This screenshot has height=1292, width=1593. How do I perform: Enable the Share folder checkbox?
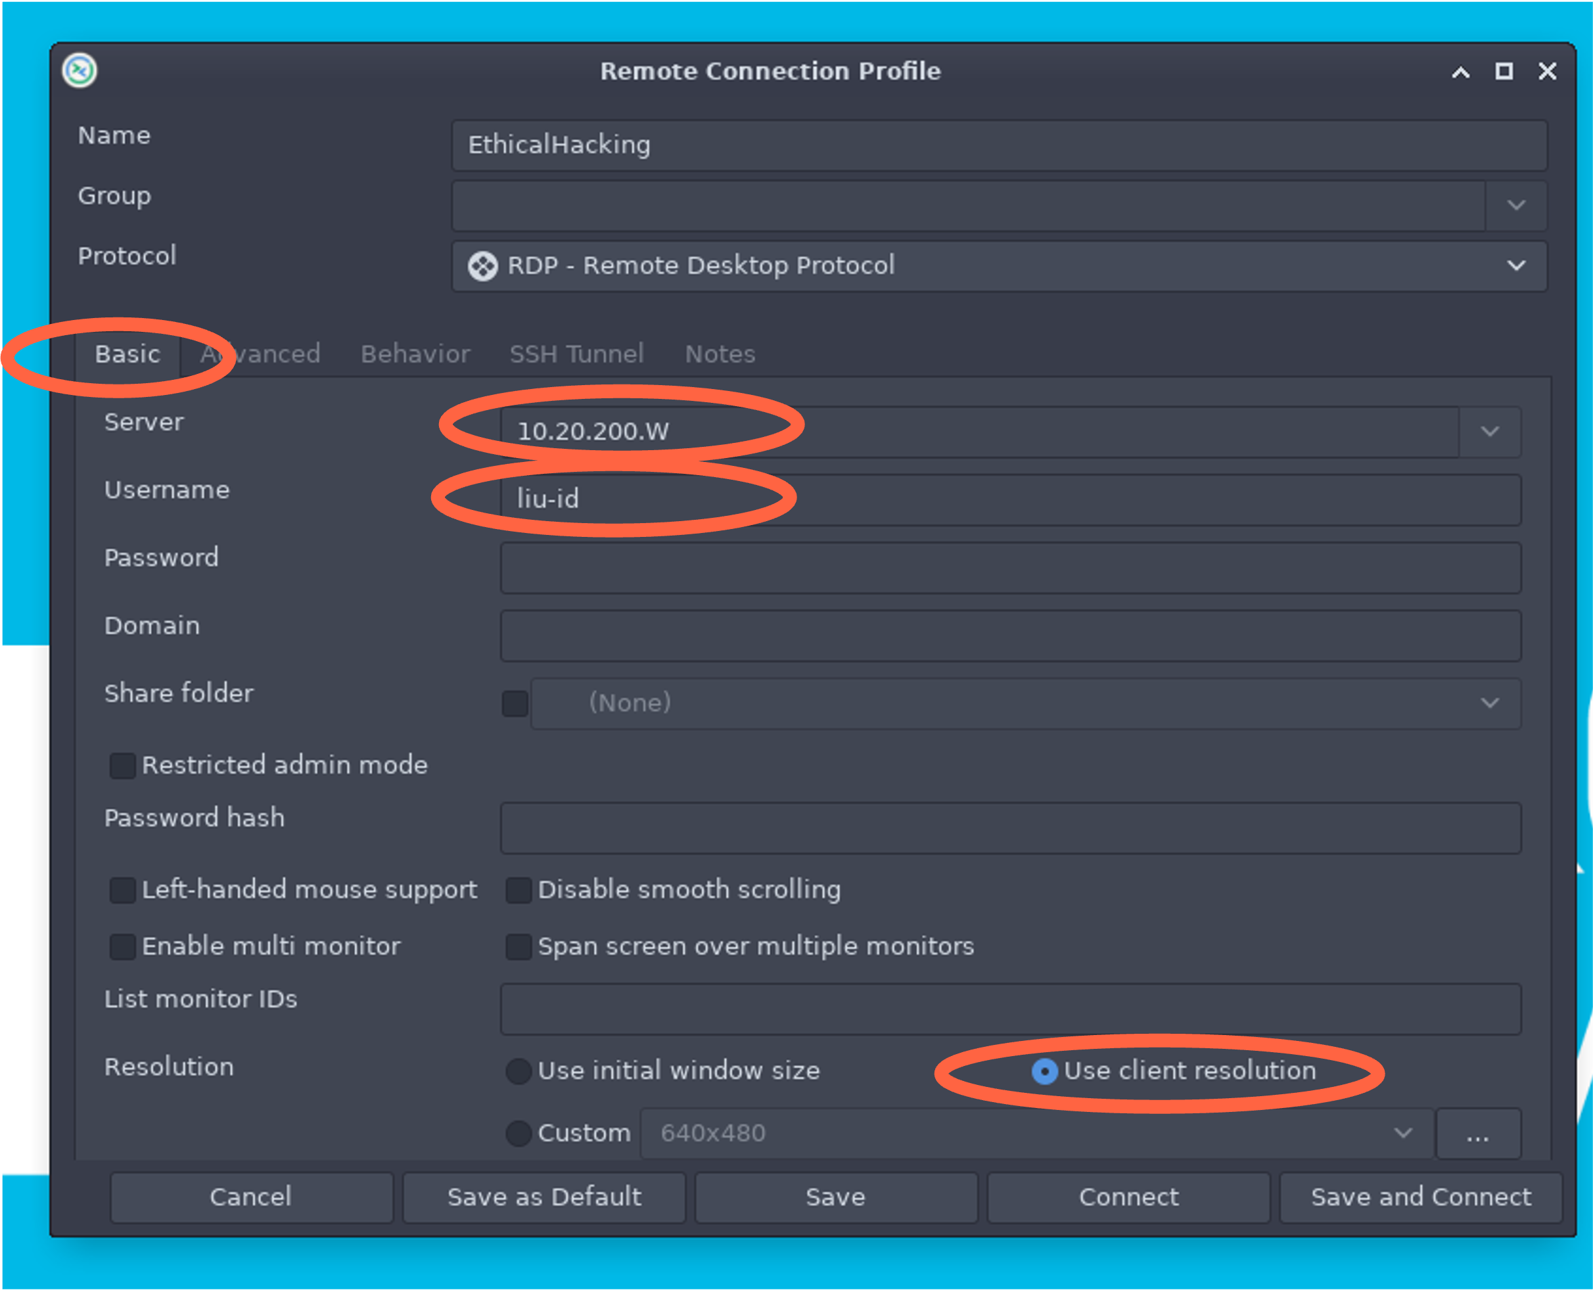pyautogui.click(x=514, y=703)
